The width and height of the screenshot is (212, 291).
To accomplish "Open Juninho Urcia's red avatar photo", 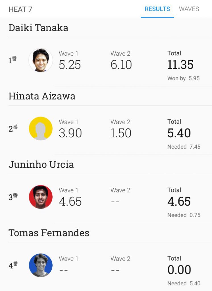I will click(x=41, y=197).
